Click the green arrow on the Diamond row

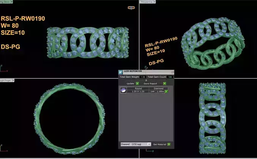[167, 91]
